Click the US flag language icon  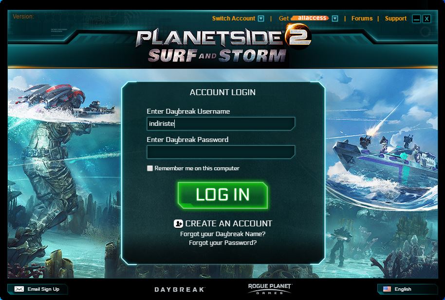point(387,289)
